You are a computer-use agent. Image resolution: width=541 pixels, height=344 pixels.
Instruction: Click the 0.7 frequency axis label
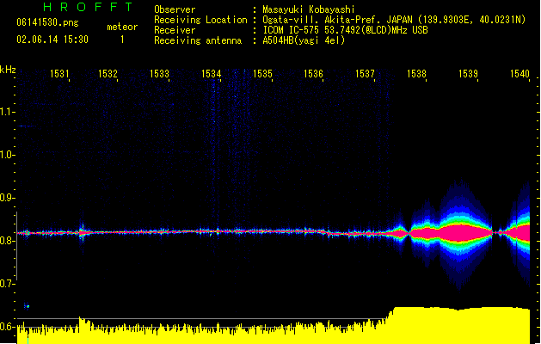7,284
